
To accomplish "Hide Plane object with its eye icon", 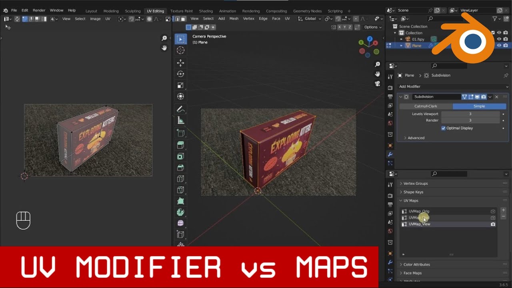I will (x=499, y=46).
